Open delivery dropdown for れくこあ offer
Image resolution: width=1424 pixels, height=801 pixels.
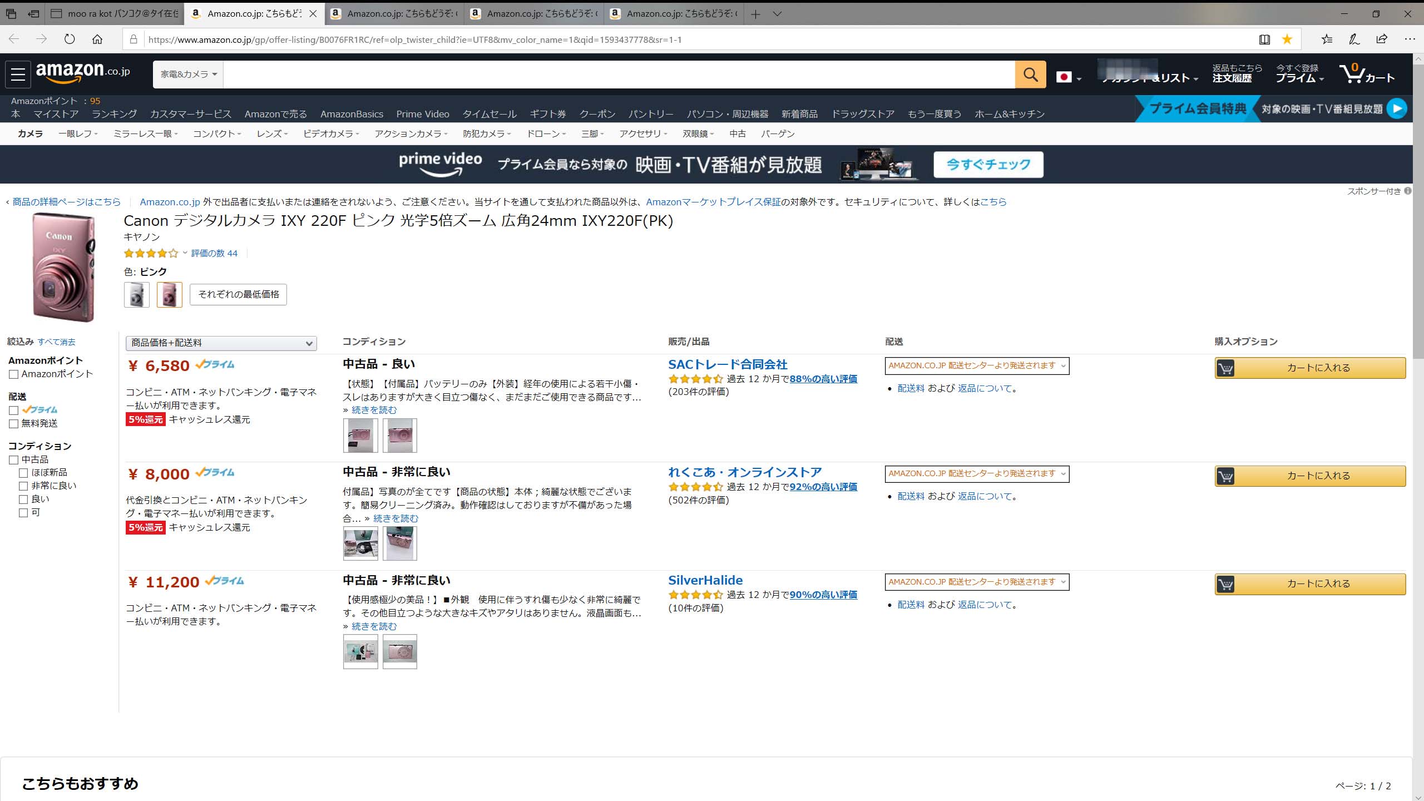pyautogui.click(x=977, y=474)
